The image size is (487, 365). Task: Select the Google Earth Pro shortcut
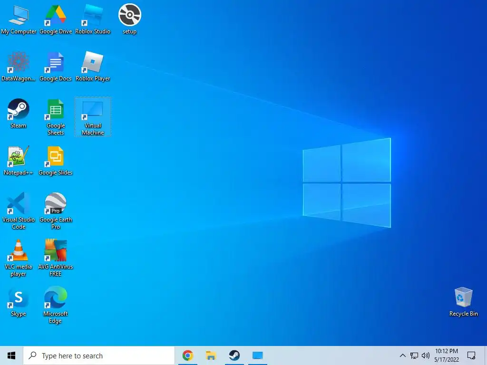(x=56, y=211)
